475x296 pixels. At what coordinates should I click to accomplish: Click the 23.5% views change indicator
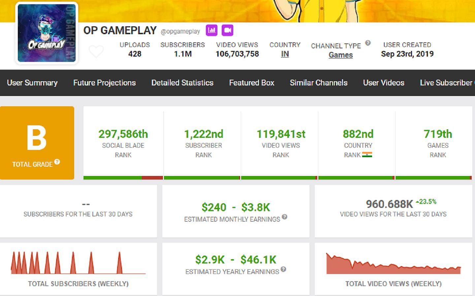coord(426,202)
